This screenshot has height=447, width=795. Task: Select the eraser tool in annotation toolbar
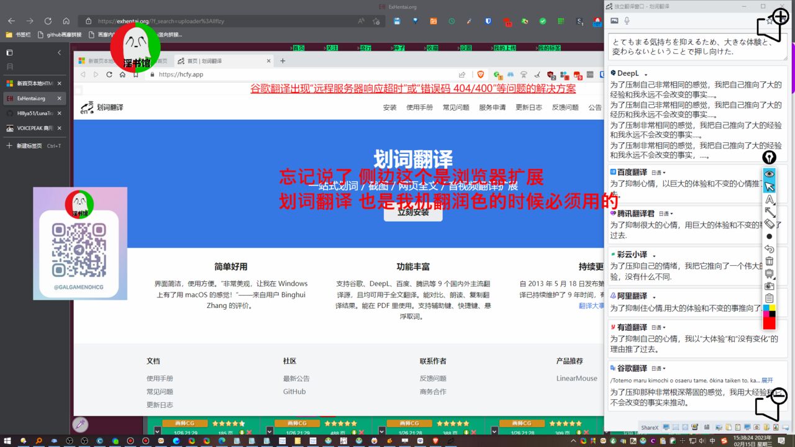click(x=769, y=224)
